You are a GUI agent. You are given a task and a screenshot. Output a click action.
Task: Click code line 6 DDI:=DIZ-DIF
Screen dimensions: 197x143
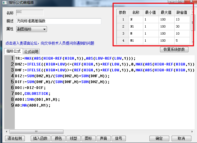tap(30, 88)
